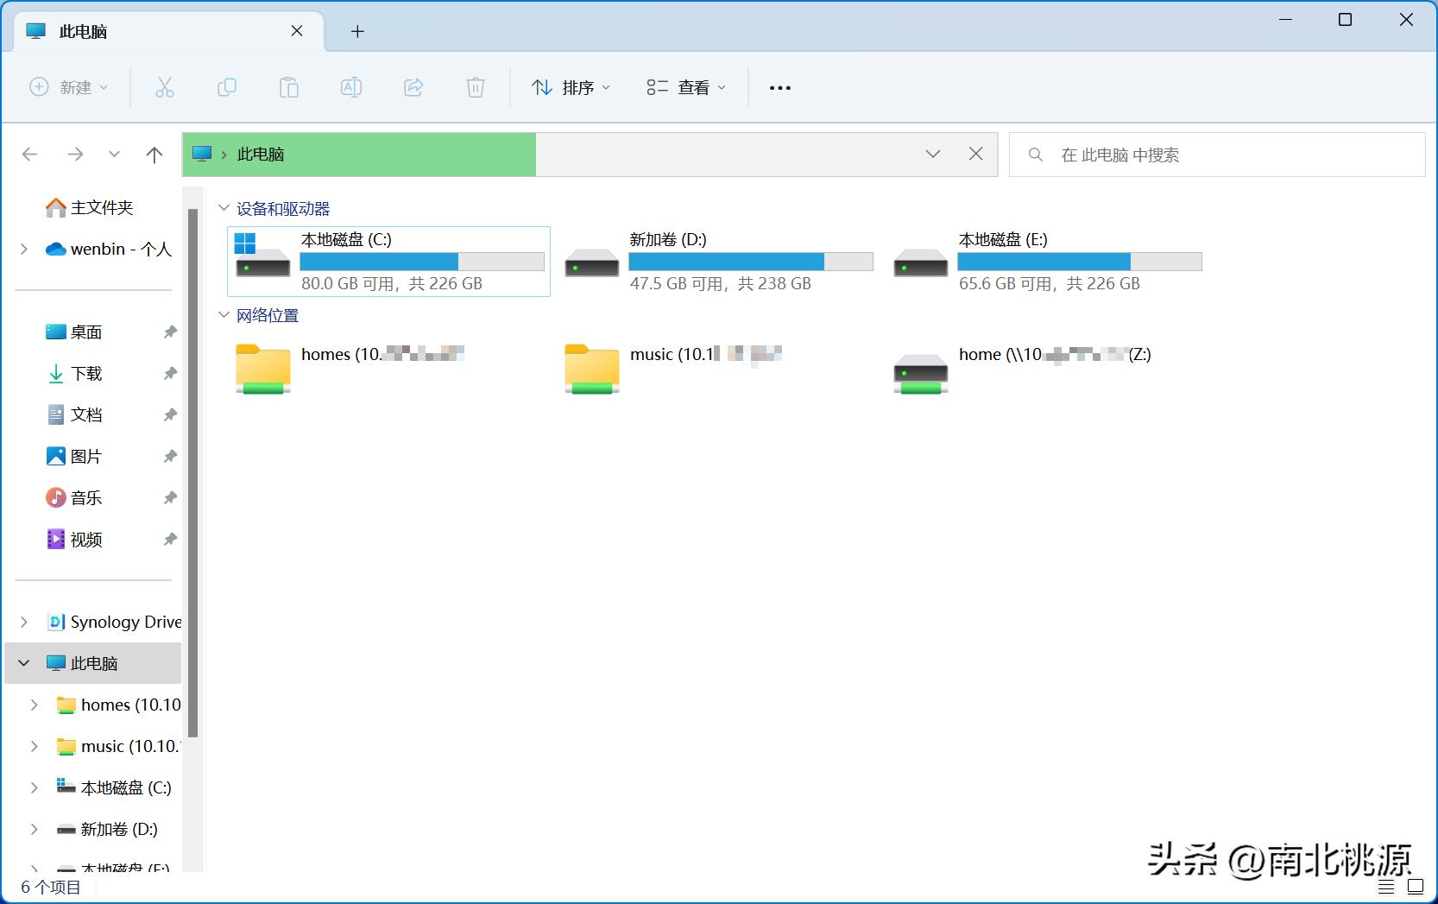Click the Share icon in the toolbar
Viewport: 1438px width, 904px height.
(x=413, y=87)
